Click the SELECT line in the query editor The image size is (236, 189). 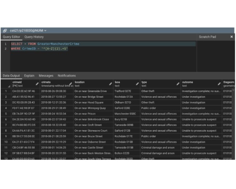tap(103, 44)
